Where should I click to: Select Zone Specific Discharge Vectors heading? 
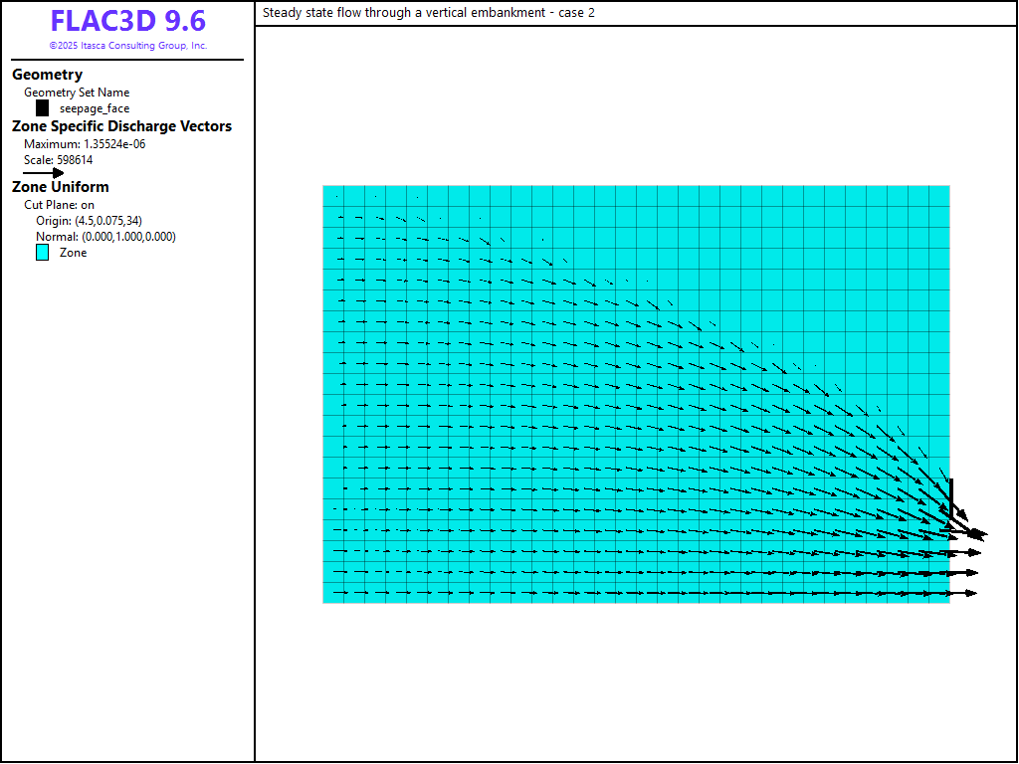tap(121, 126)
